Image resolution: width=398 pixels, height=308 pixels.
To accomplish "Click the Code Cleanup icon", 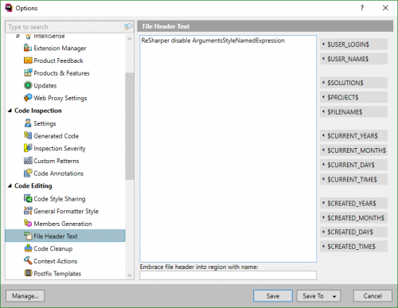I will point(28,248).
